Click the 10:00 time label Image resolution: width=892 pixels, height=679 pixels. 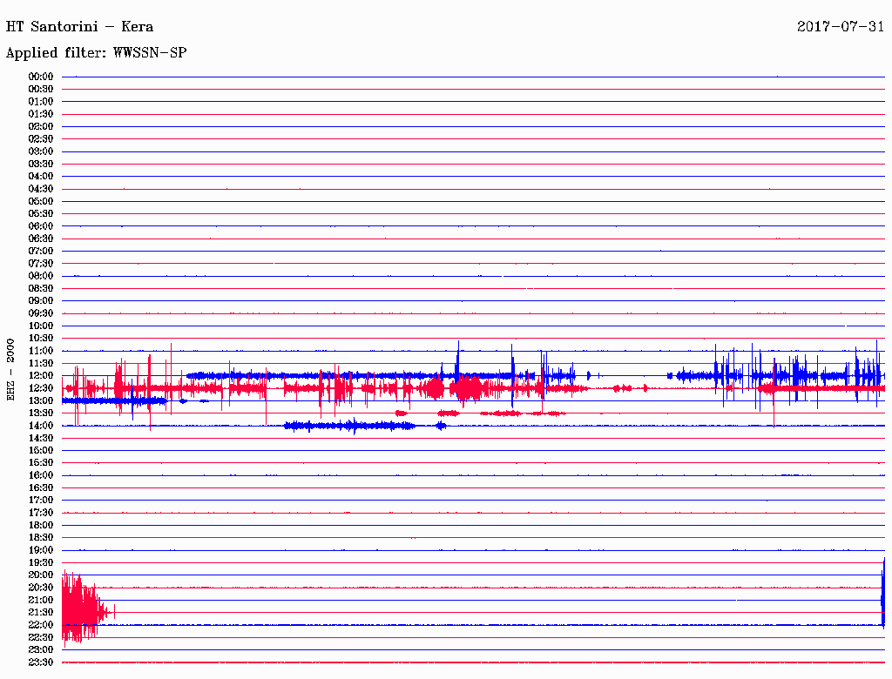point(41,326)
